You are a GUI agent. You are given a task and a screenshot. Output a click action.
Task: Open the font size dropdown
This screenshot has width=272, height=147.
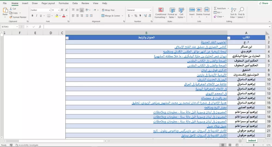tap(59, 10)
